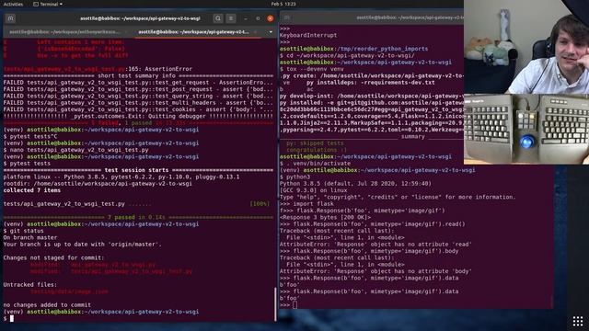Click '7 passed' result line
The image size is (589, 331).
click(x=138, y=217)
